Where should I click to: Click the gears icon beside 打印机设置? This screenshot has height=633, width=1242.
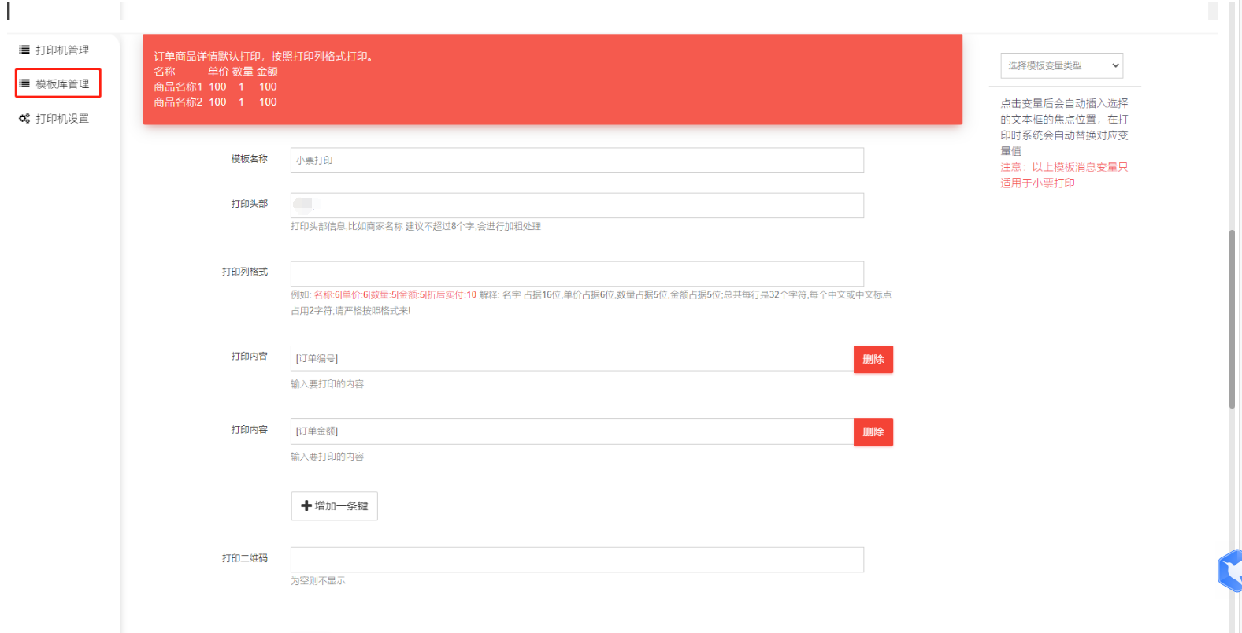[24, 119]
